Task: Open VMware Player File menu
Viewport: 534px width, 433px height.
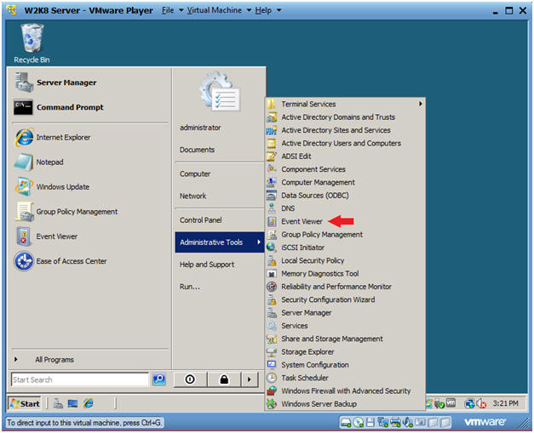Action: [172, 10]
